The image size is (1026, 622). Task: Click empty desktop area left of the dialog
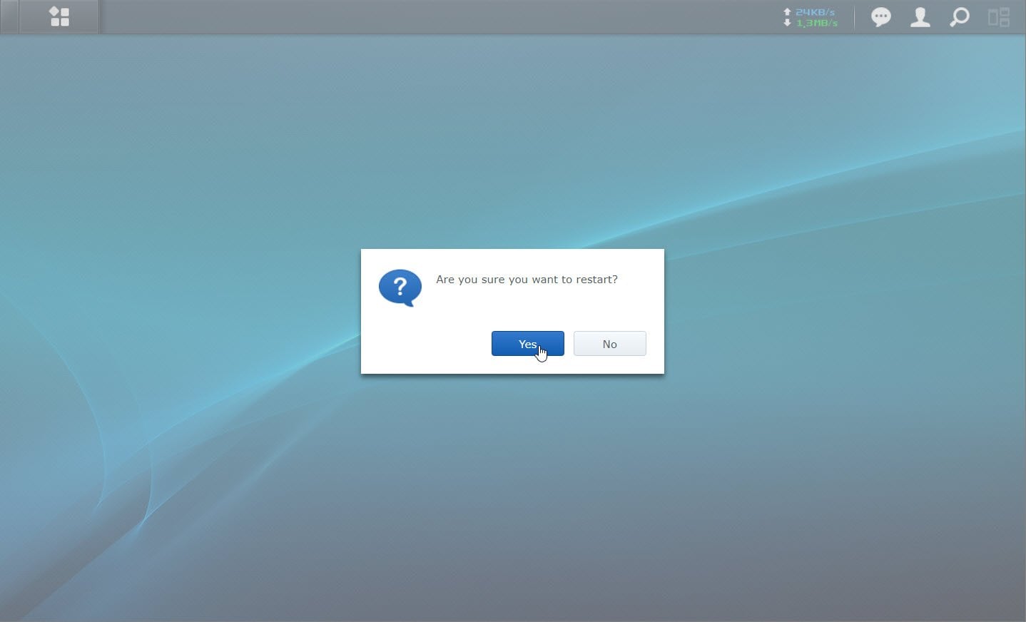click(x=178, y=311)
